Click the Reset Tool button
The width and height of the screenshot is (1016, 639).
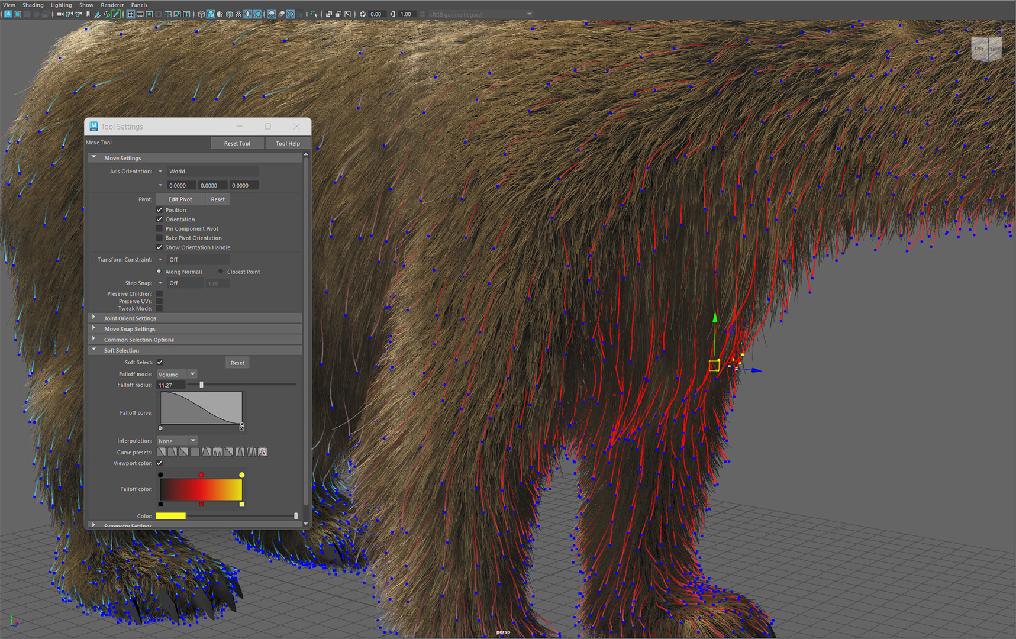coord(237,143)
